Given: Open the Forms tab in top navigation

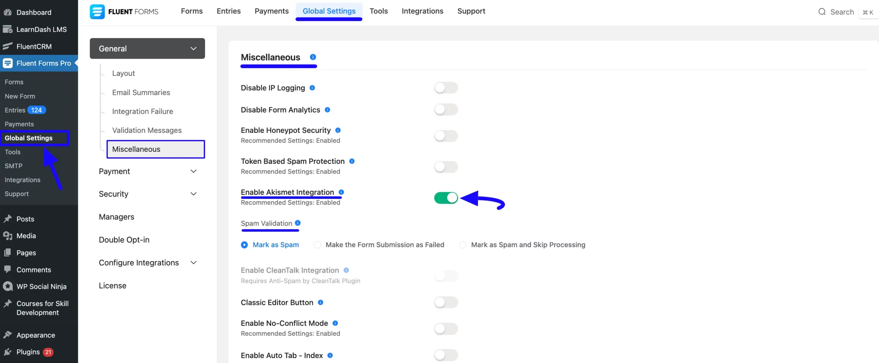Looking at the screenshot, I should point(192,11).
